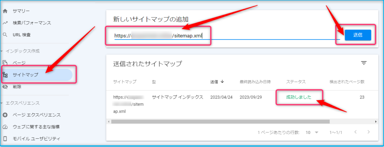Click the 検索パフォーマンス trend icon
The width and height of the screenshot is (384, 147).
pyautogui.click(x=5, y=23)
